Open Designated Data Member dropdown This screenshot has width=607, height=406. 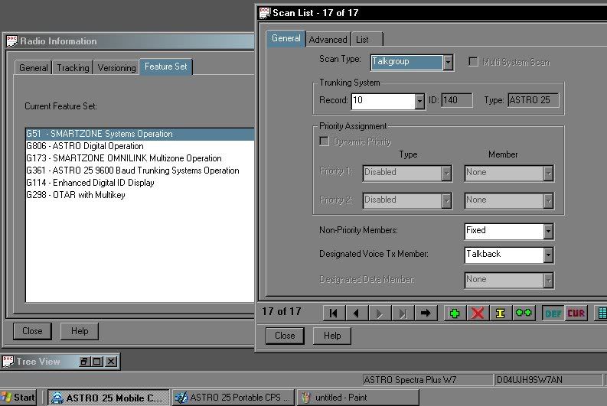pos(548,281)
